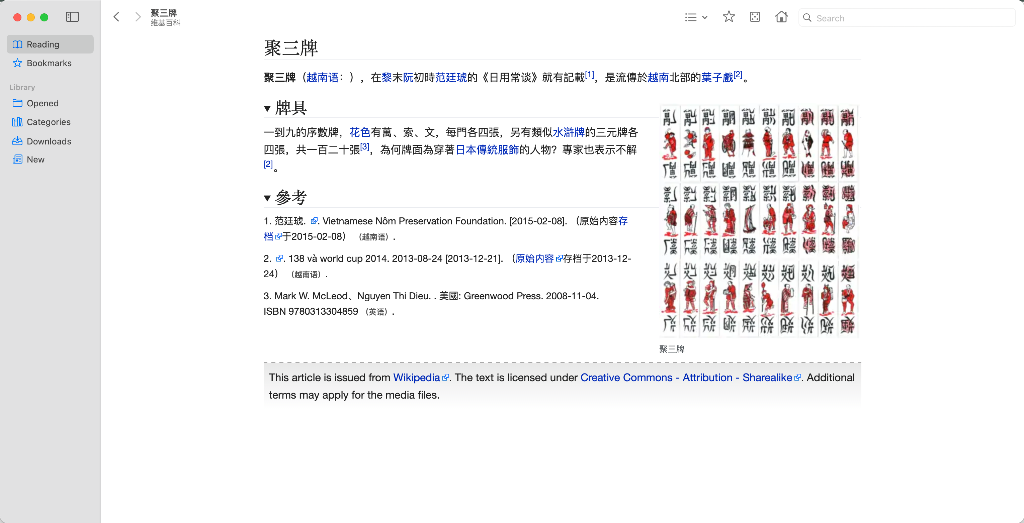Click the Categories books icon in sidebar
The image size is (1024, 523).
pyautogui.click(x=17, y=122)
